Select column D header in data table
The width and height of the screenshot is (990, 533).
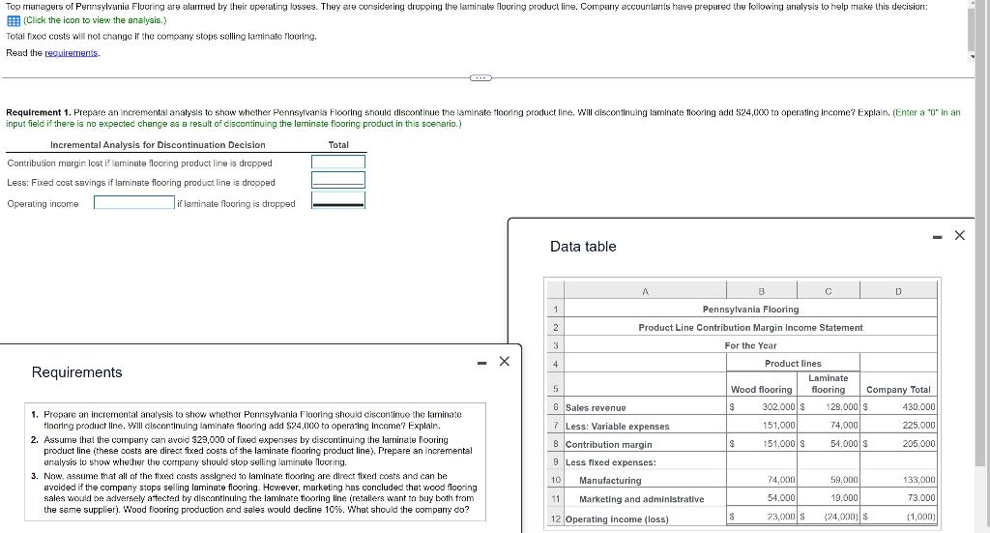pos(898,291)
